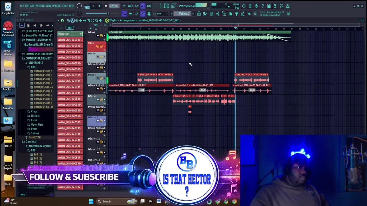
Task: Click the Undo history icon
Action: [x=244, y=6]
